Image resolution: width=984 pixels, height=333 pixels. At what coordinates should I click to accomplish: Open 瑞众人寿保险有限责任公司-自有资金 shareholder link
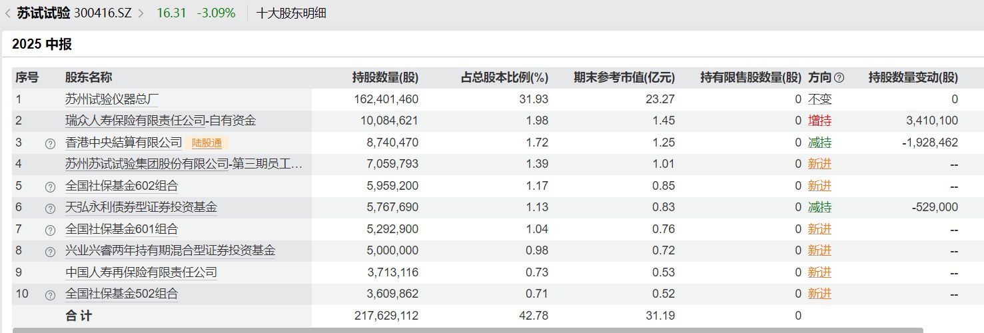161,121
